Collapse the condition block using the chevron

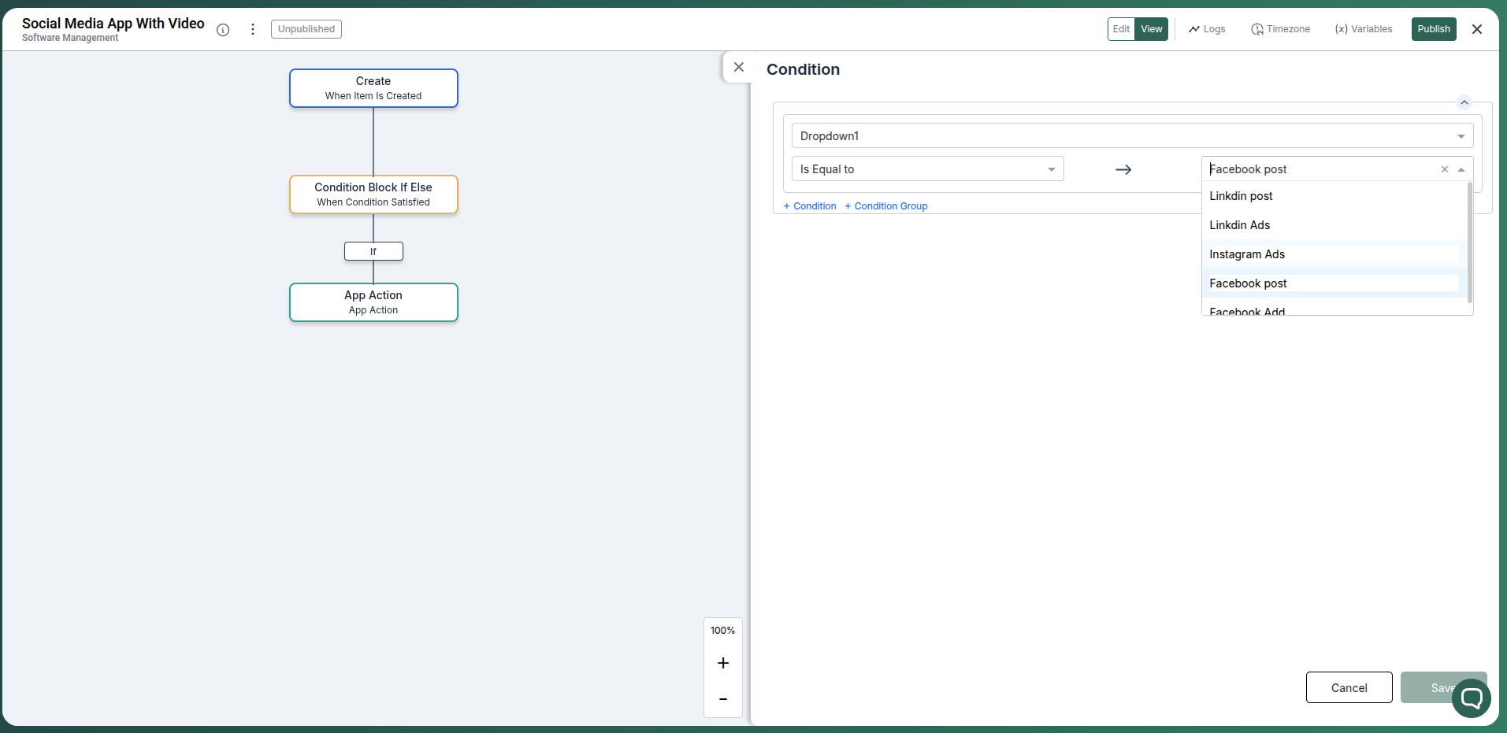[x=1464, y=102]
